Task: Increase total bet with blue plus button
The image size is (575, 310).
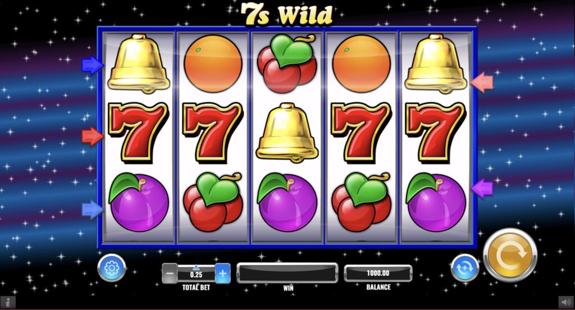Action: (222, 273)
